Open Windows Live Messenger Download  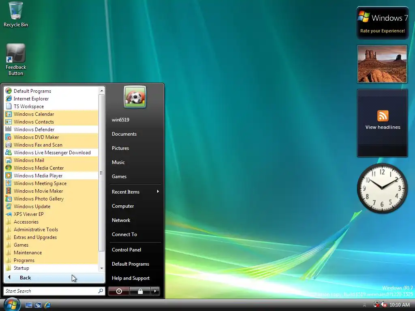(x=51, y=153)
